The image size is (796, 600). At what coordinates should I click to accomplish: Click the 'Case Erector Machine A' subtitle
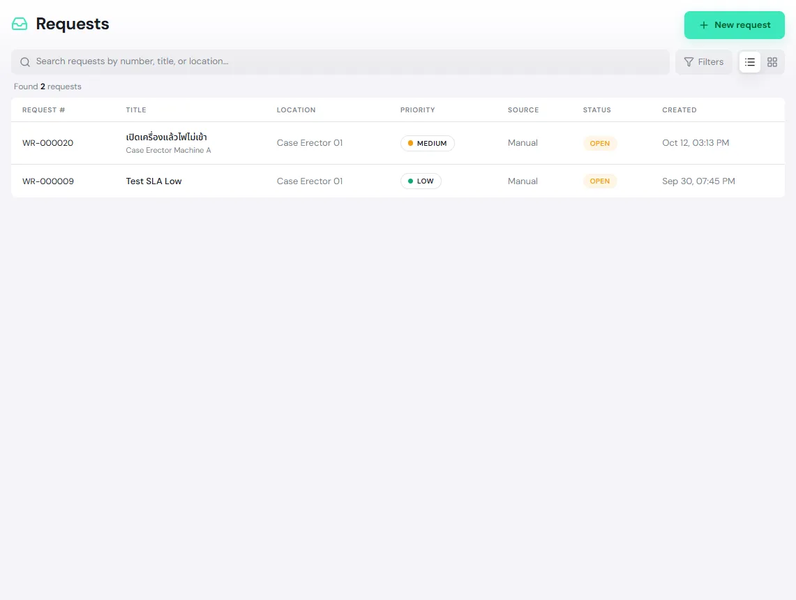[168, 150]
